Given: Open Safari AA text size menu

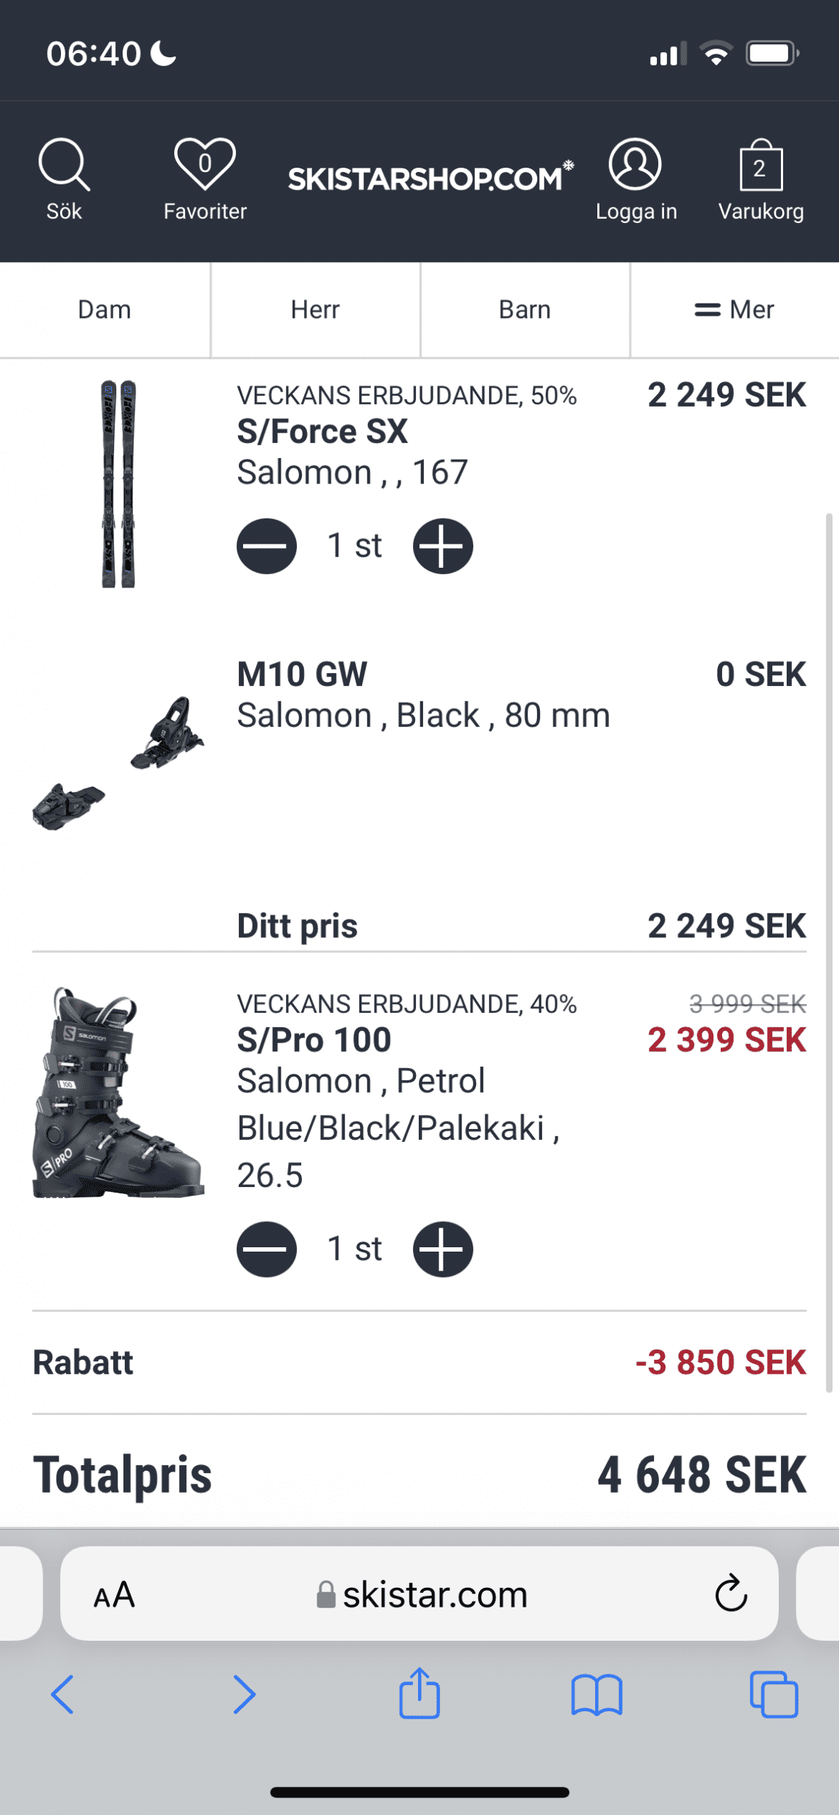Looking at the screenshot, I should (115, 1595).
